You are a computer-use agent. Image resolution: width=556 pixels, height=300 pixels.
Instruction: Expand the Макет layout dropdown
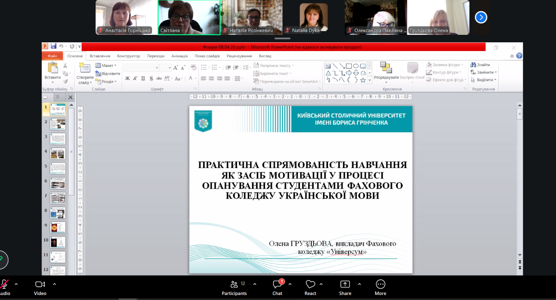point(106,66)
